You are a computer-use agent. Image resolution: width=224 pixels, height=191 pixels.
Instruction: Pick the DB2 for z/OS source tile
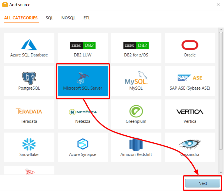click(136, 48)
